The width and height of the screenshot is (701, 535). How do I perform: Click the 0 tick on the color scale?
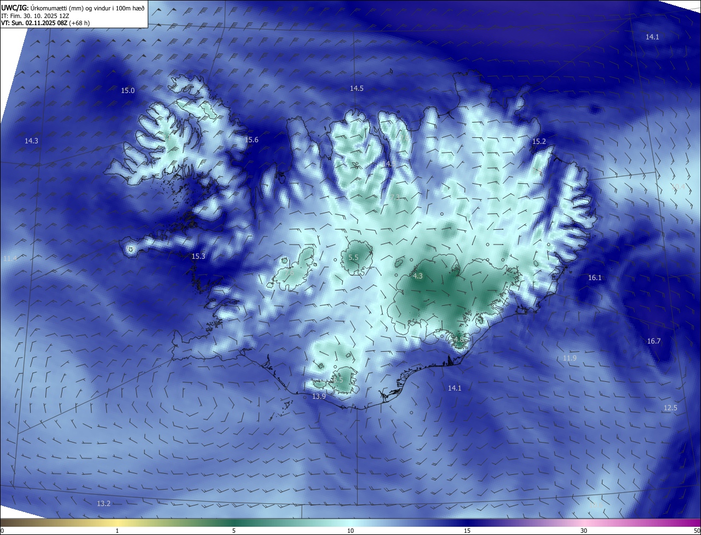[2, 531]
